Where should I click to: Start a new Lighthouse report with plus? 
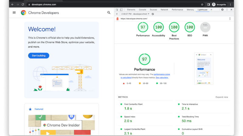click(117, 14)
